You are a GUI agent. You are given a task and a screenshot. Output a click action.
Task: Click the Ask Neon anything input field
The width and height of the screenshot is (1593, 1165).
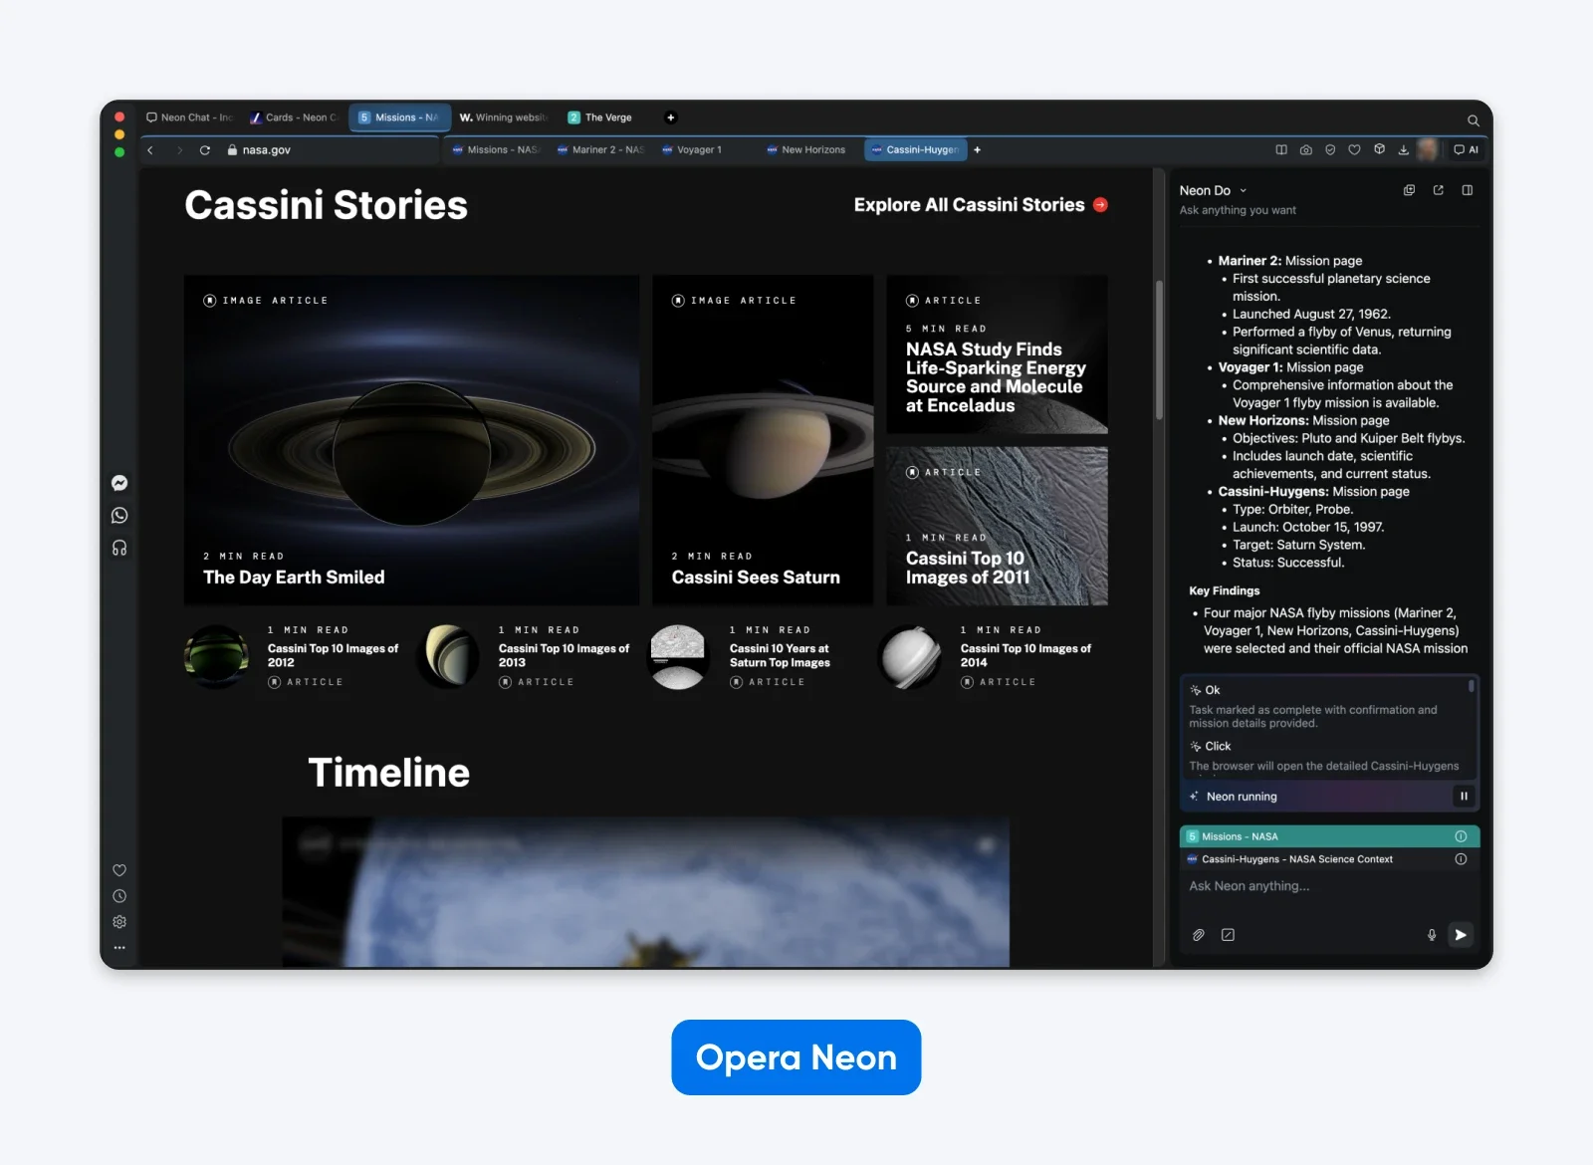click(1294, 886)
